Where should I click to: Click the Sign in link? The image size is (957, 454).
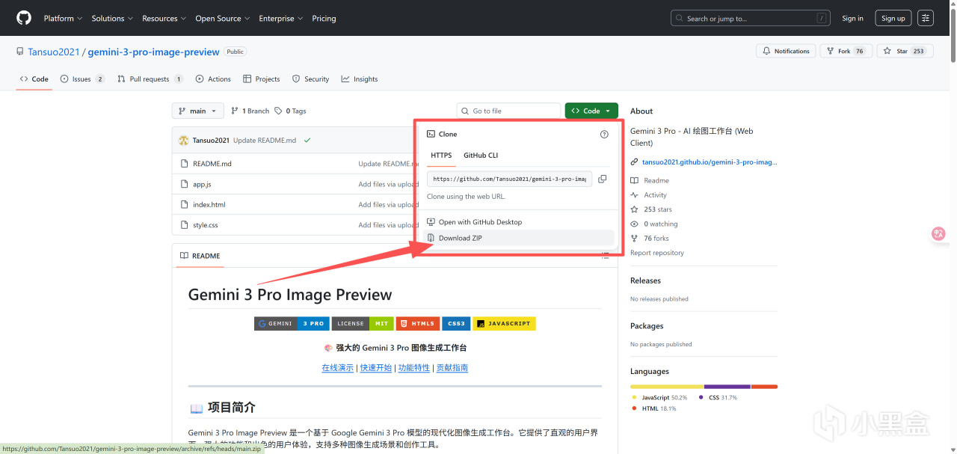pos(852,18)
